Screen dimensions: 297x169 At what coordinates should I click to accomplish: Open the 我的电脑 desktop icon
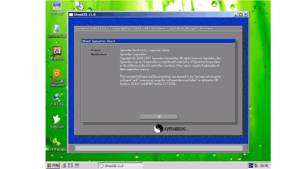57,8
